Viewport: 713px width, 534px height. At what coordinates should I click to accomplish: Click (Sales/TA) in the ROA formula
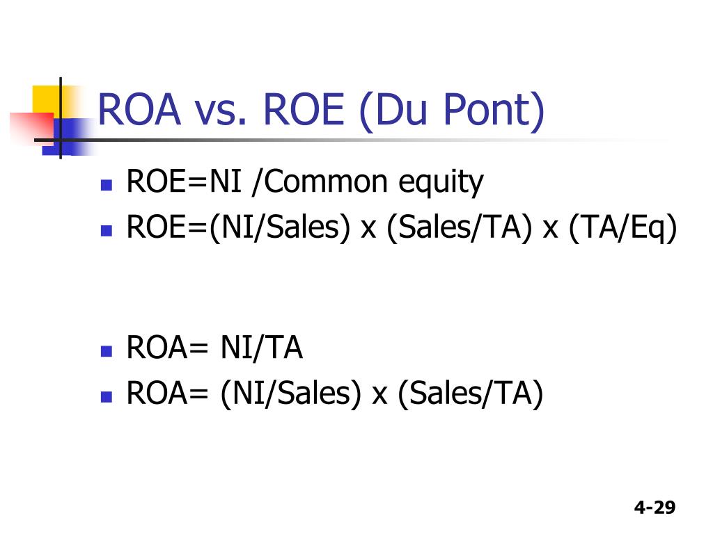pyautogui.click(x=470, y=394)
